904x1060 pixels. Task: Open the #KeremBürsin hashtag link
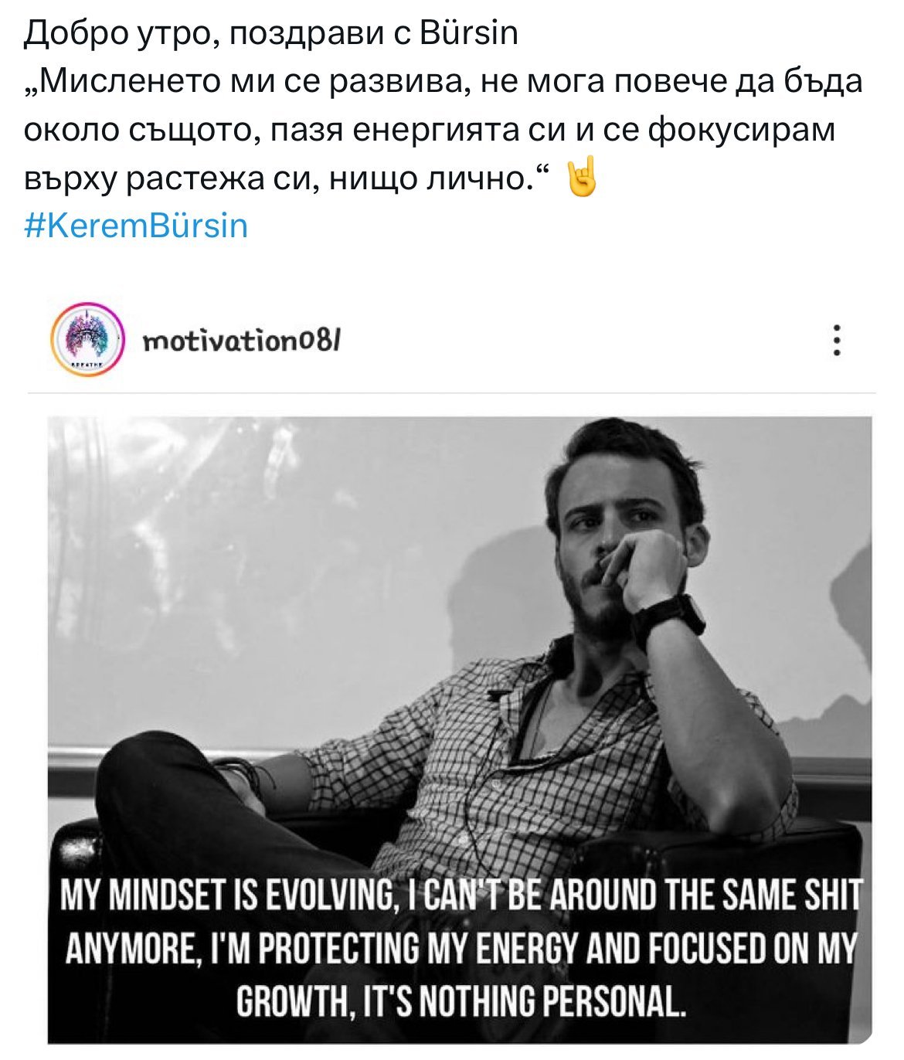[136, 226]
